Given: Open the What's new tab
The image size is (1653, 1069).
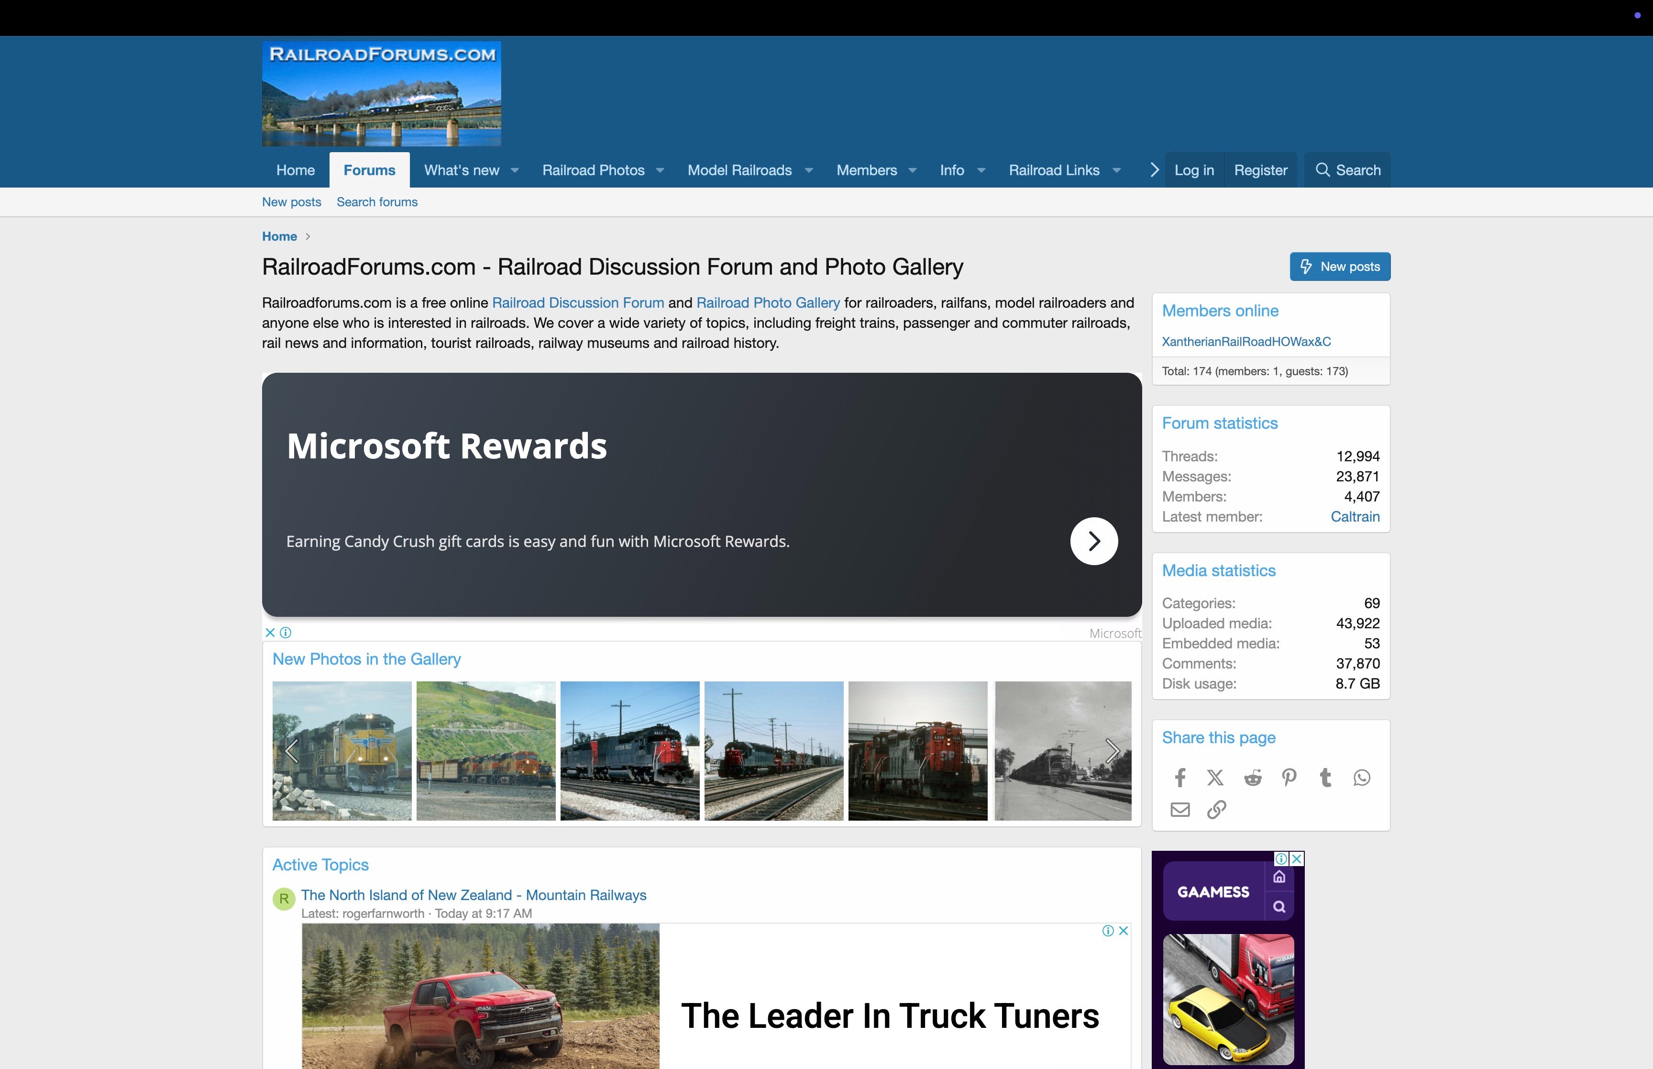Looking at the screenshot, I should [462, 170].
